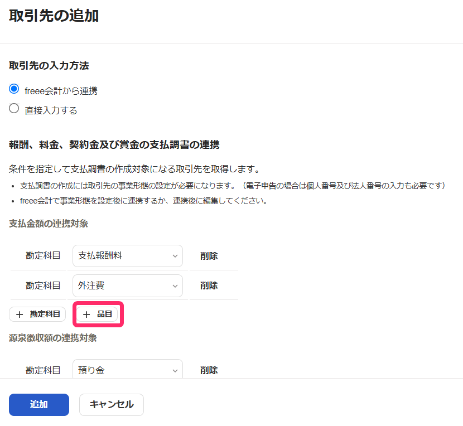The height and width of the screenshot is (426, 463).
Task: Open the 外注費 account dropdown
Action: 128,285
